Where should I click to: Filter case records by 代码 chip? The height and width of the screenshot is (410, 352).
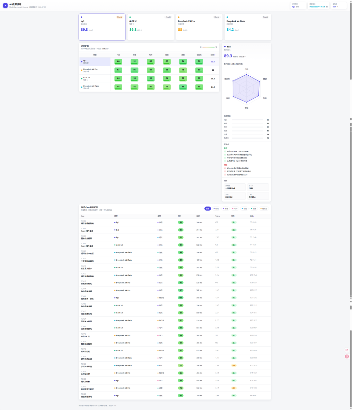pos(216,208)
